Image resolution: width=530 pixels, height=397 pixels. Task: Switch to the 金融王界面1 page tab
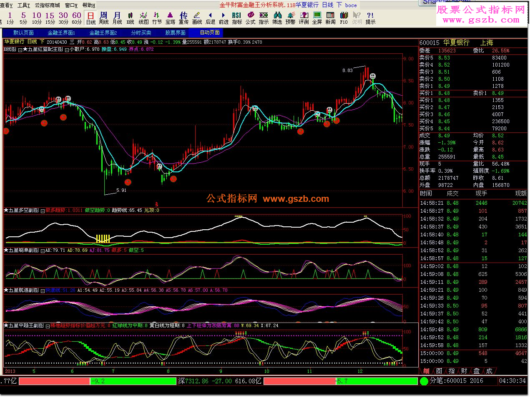(x=61, y=33)
